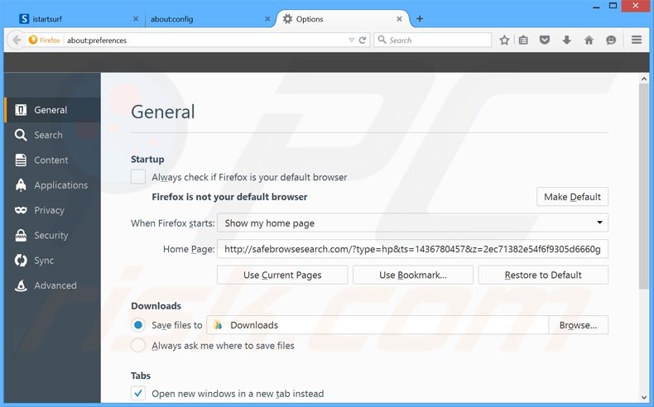Click Browse button for download folder
The height and width of the screenshot is (407, 654).
click(578, 325)
